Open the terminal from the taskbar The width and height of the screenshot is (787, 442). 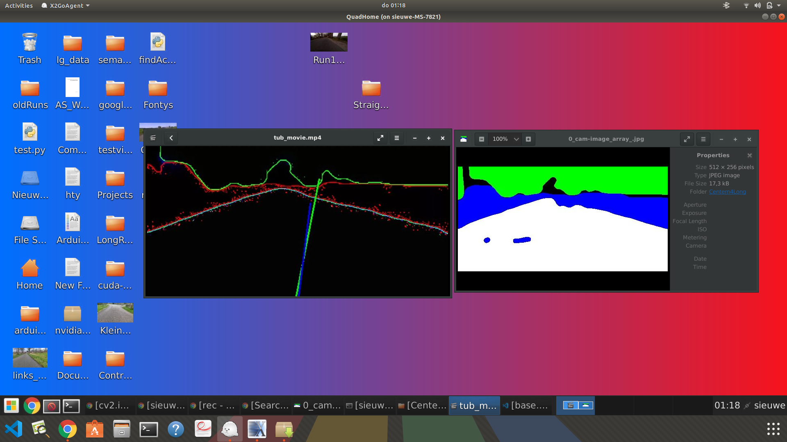click(71, 406)
